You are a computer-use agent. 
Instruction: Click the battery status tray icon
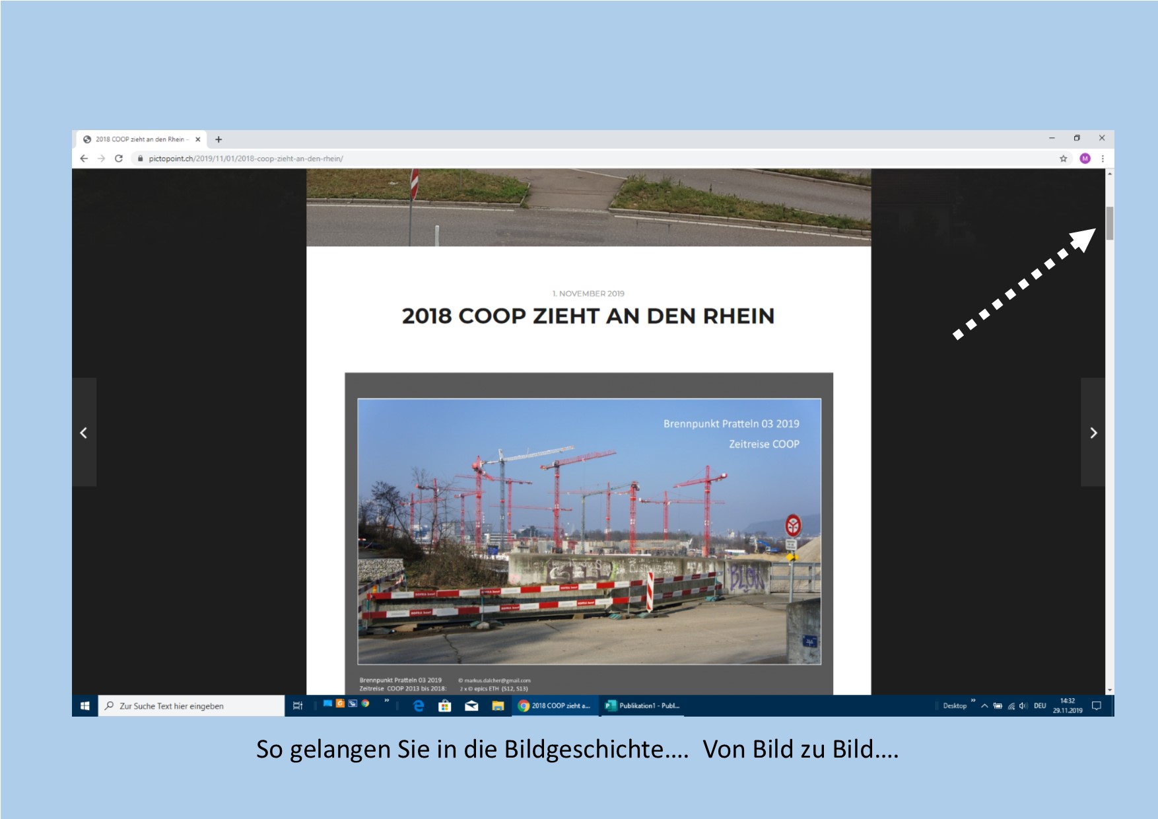[998, 706]
